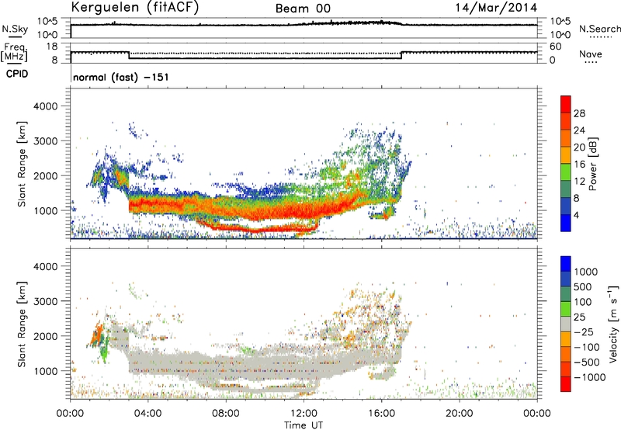Click the '16' power scale value

pos(579,165)
